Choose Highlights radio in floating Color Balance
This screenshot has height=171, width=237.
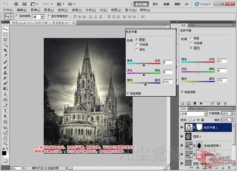click(137, 49)
